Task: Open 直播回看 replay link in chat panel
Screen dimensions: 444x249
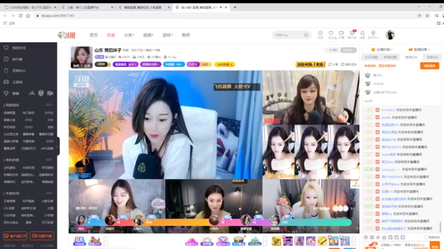Action: (x=419, y=49)
